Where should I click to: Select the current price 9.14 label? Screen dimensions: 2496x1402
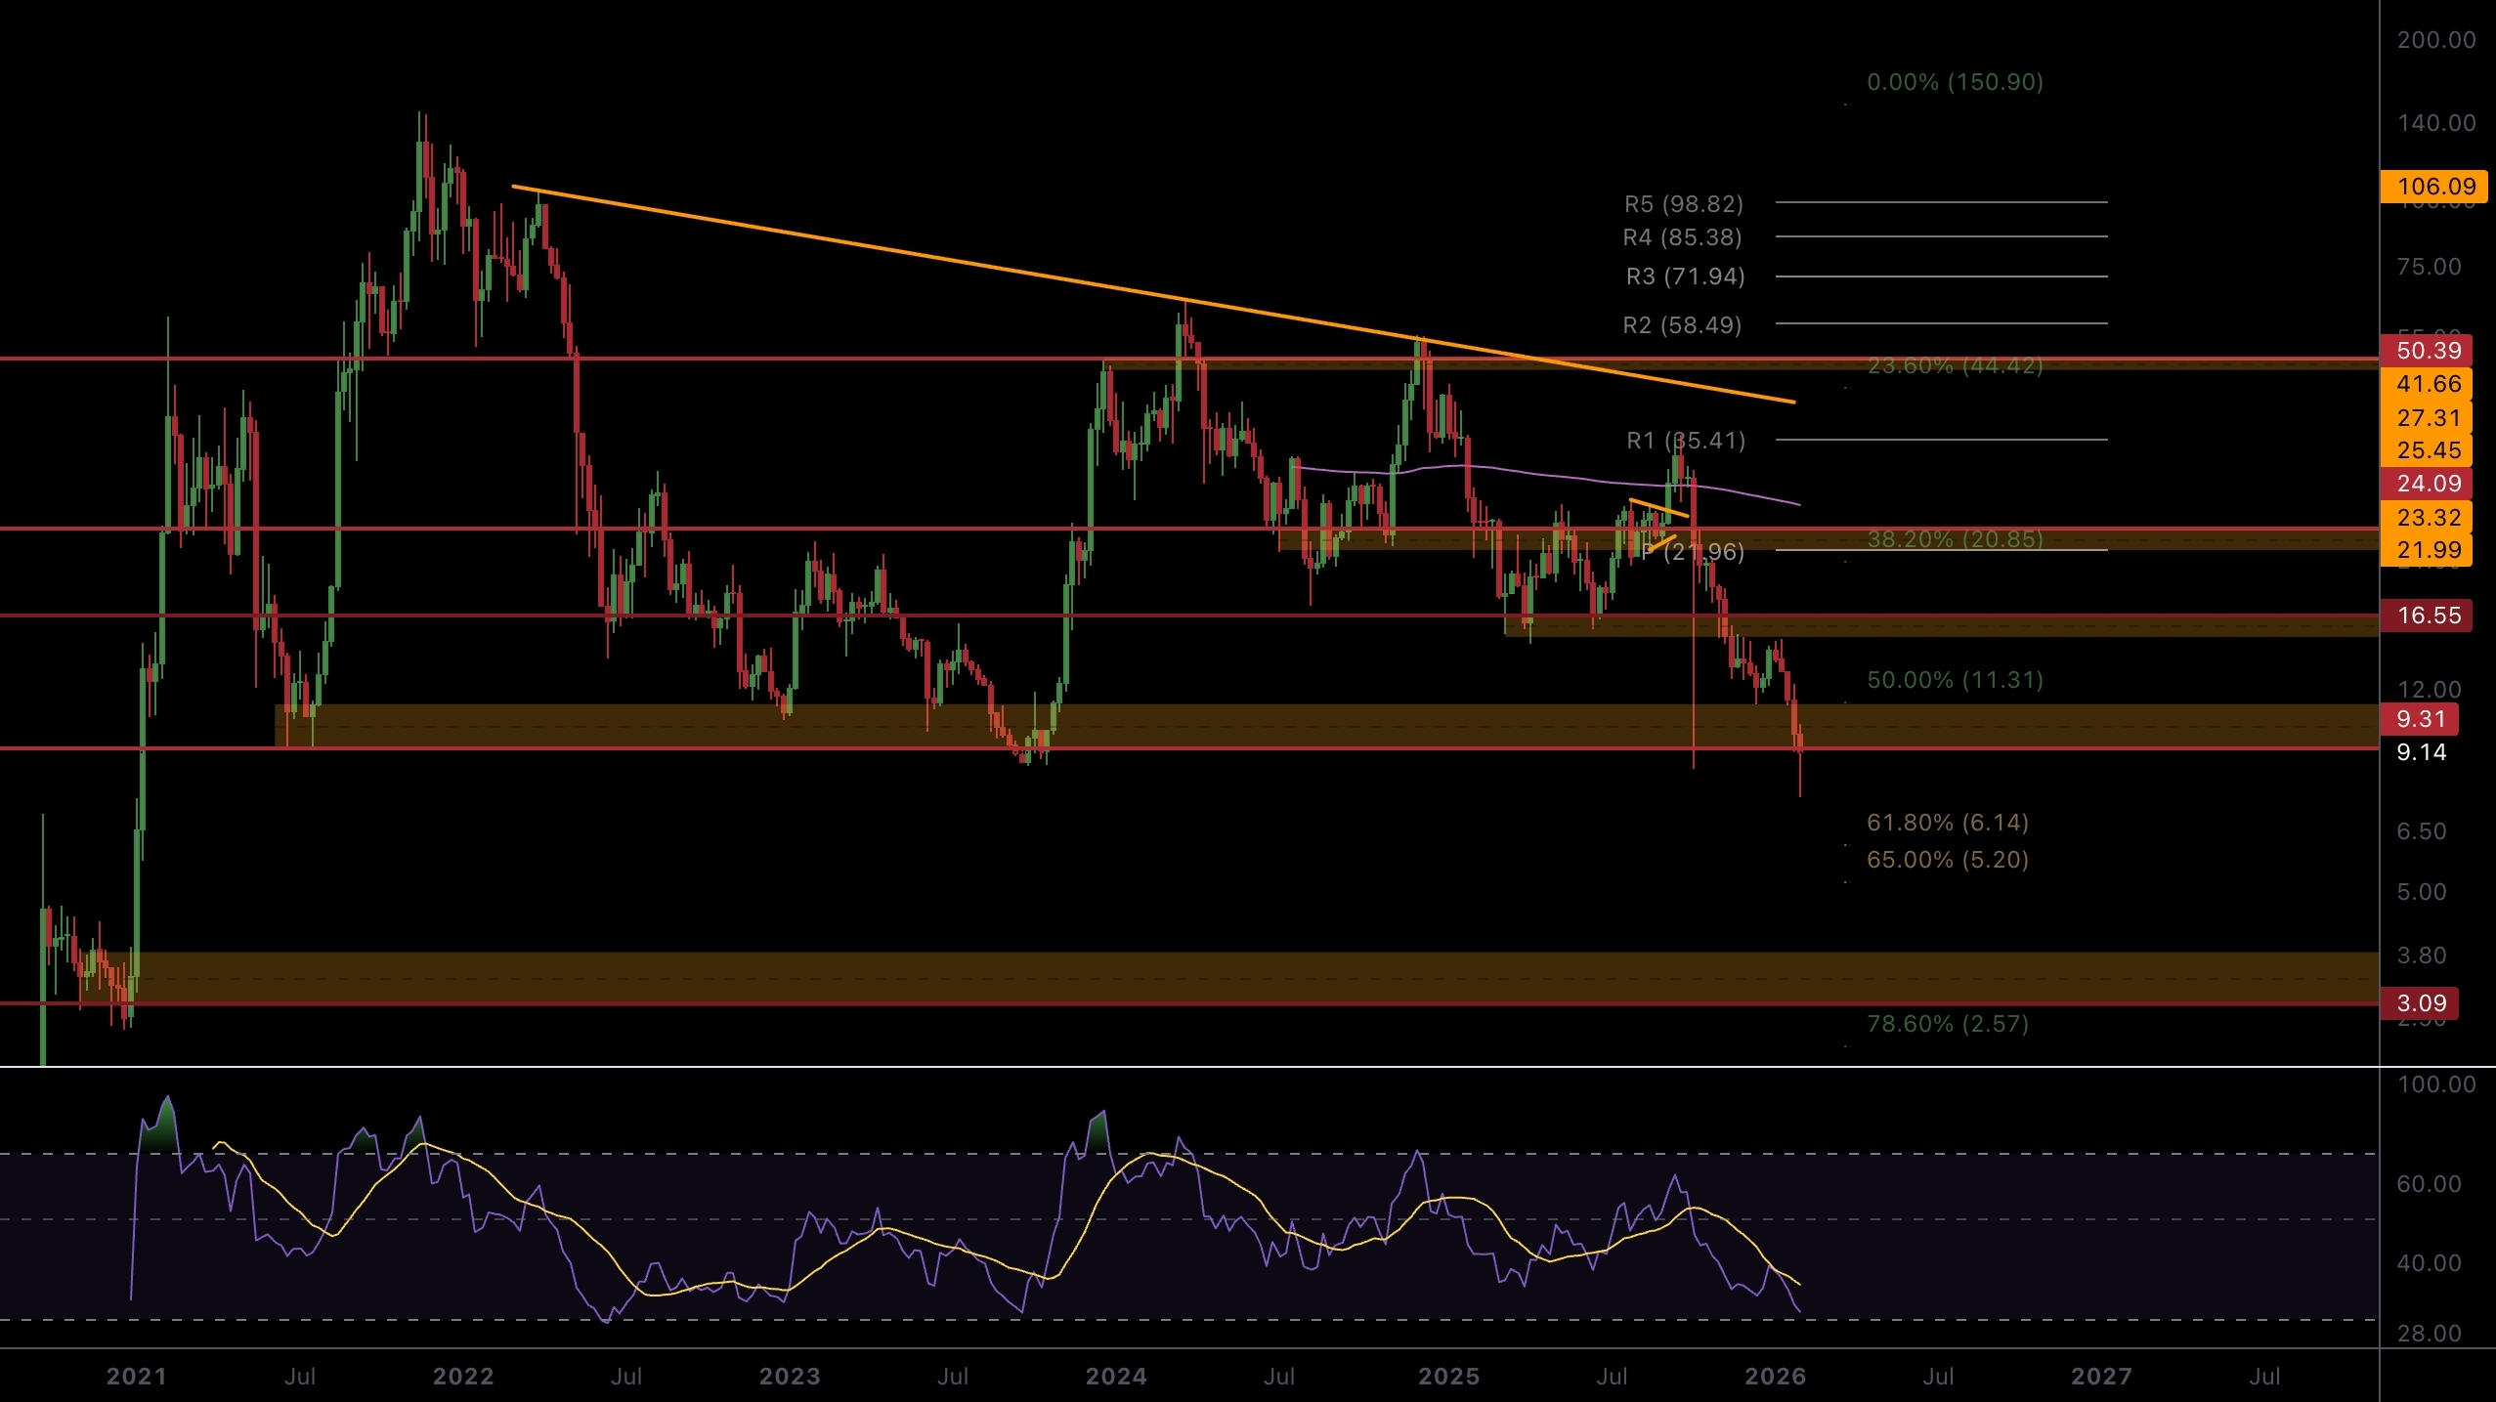click(x=2421, y=752)
